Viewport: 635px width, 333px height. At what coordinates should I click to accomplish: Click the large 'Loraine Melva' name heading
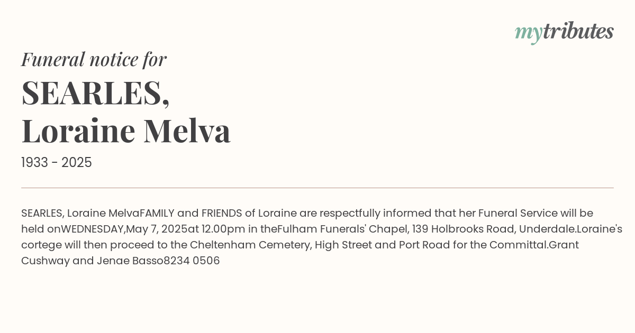pyautogui.click(x=126, y=131)
